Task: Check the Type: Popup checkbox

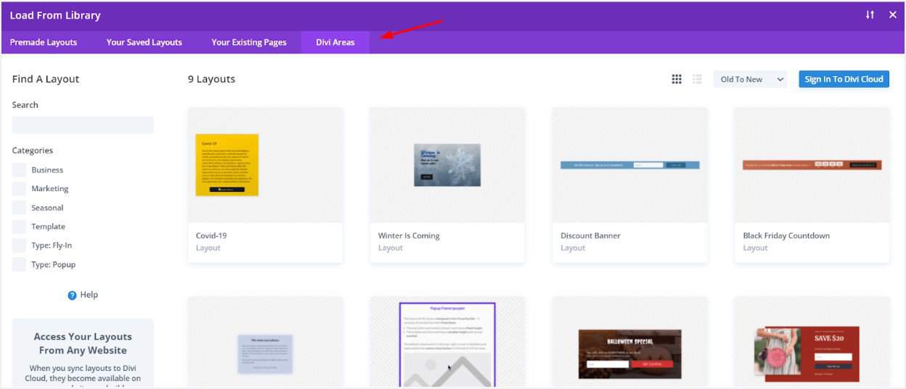Action: 19,264
